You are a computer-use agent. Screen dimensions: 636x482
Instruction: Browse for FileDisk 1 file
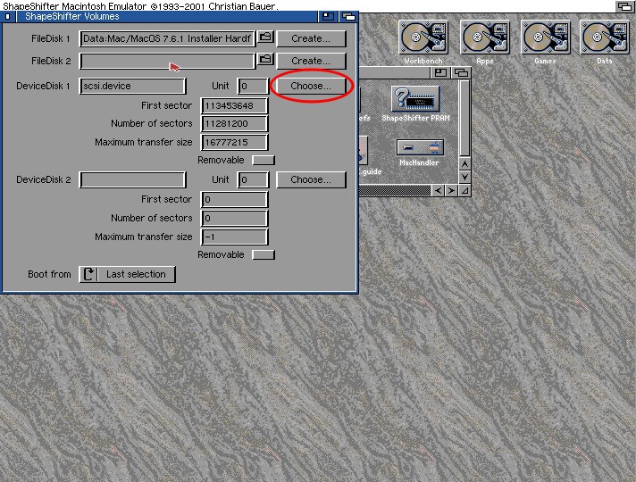(x=265, y=38)
